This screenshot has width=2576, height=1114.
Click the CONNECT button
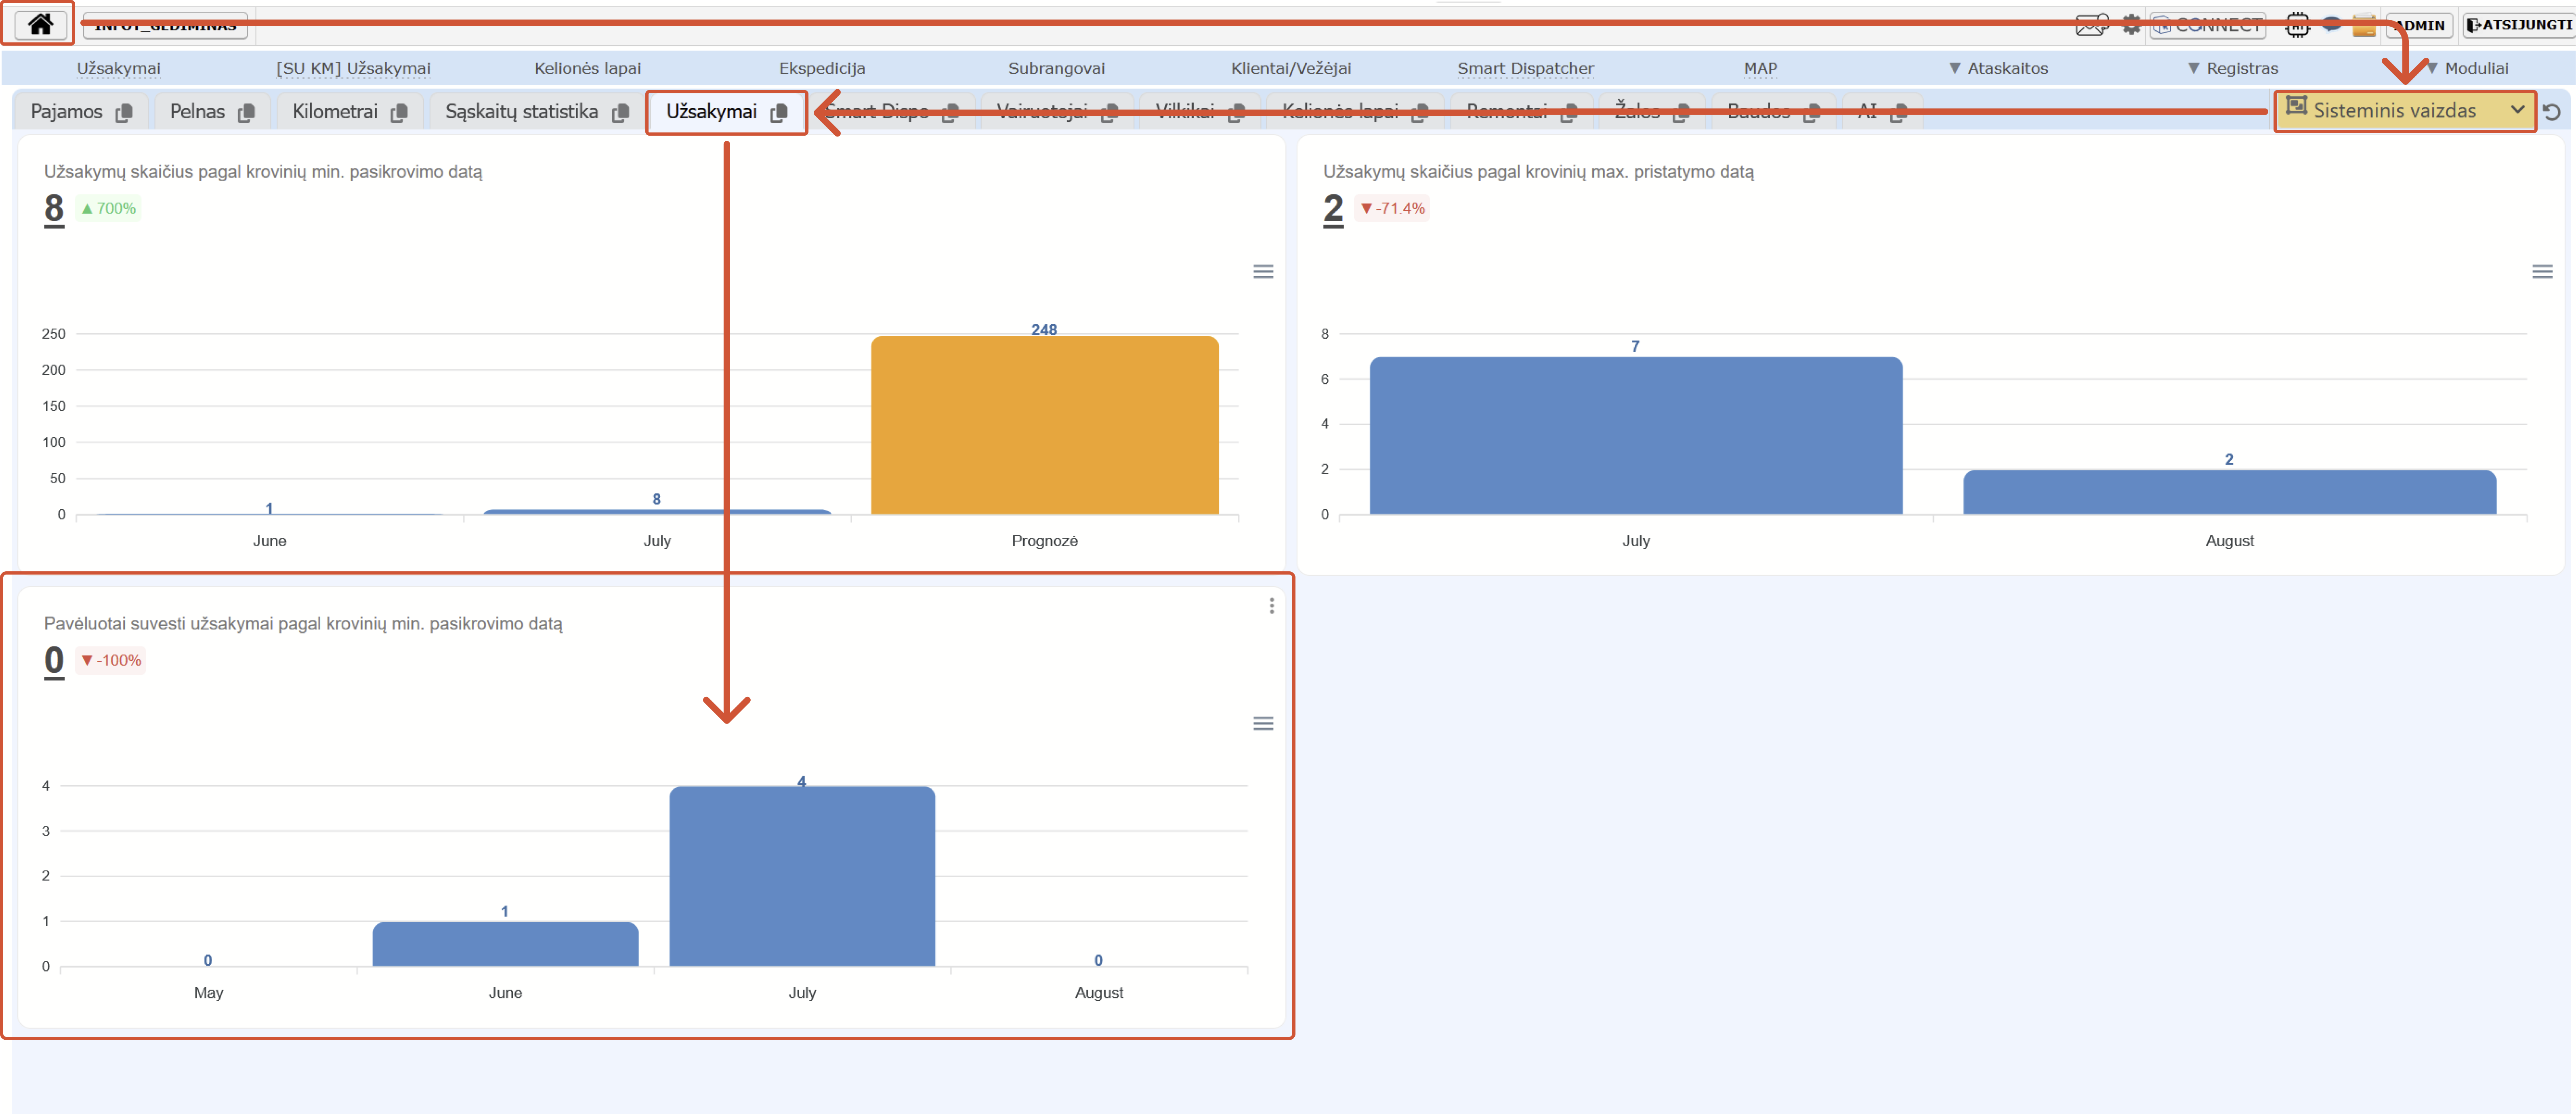pos(2208,25)
